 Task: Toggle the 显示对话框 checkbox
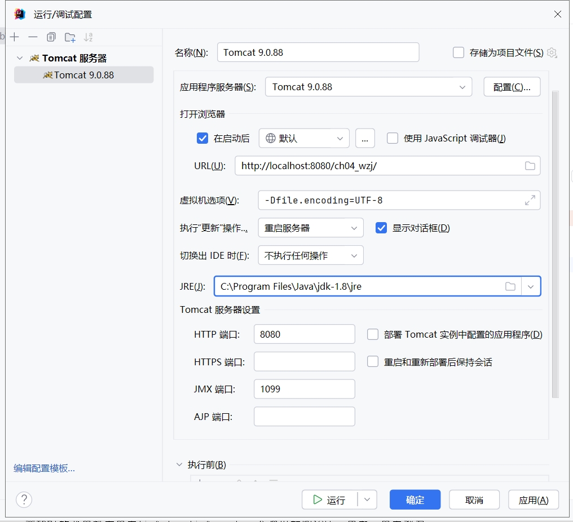pyautogui.click(x=382, y=228)
